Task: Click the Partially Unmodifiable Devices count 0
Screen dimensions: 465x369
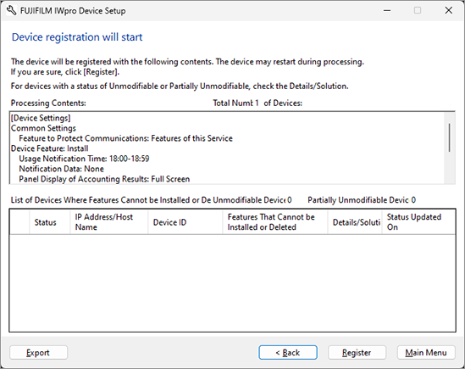Action: [x=413, y=200]
